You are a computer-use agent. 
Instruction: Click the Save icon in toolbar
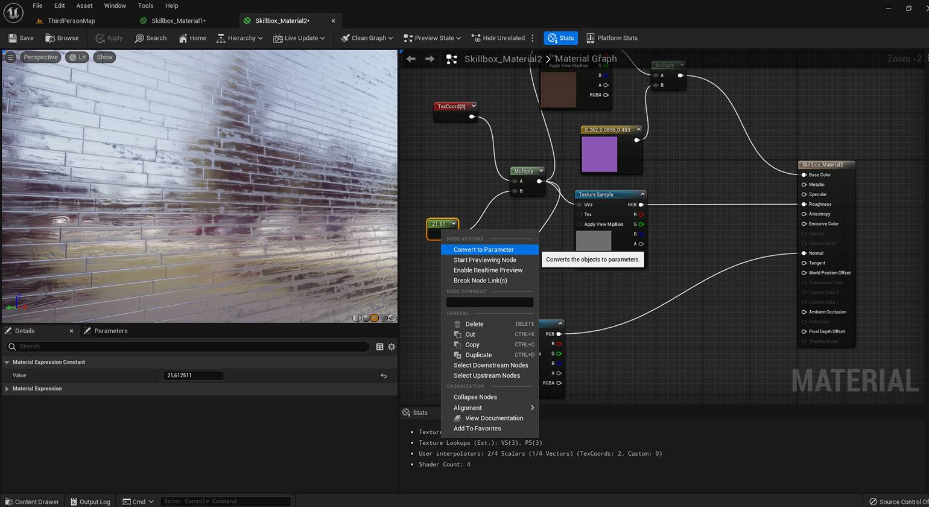click(13, 38)
